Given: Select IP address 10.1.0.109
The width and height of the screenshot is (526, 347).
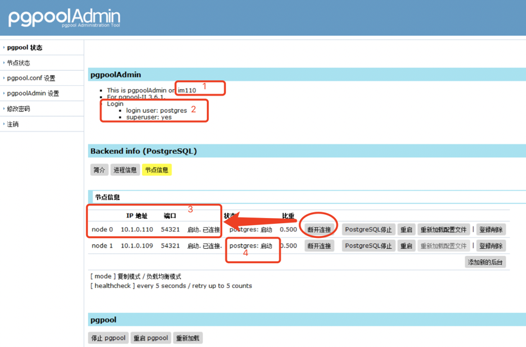Looking at the screenshot, I should [137, 246].
